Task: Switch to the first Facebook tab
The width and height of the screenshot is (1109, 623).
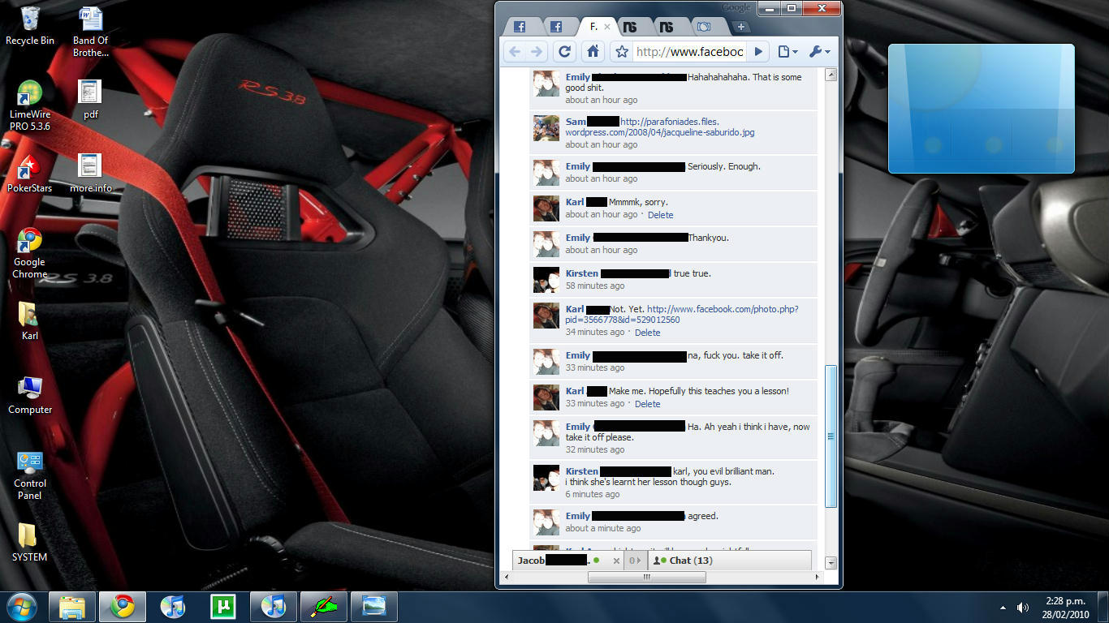Action: tap(520, 27)
